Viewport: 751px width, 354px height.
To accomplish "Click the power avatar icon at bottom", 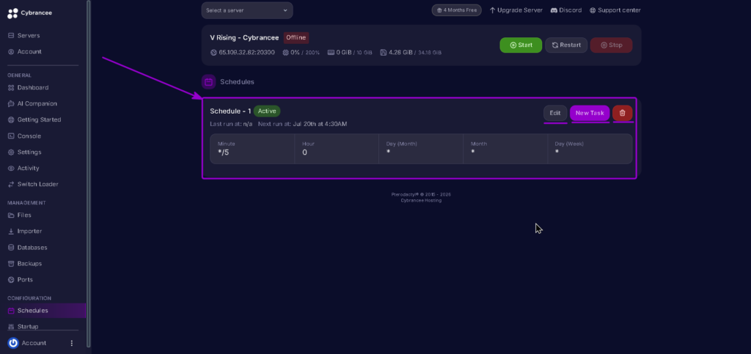I will 13,343.
